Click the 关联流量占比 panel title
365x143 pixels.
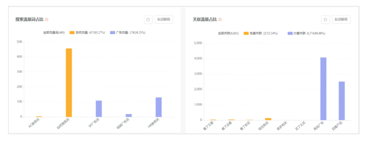(205, 20)
